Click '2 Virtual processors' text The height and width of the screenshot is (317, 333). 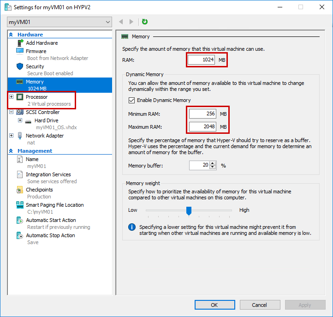point(49,104)
